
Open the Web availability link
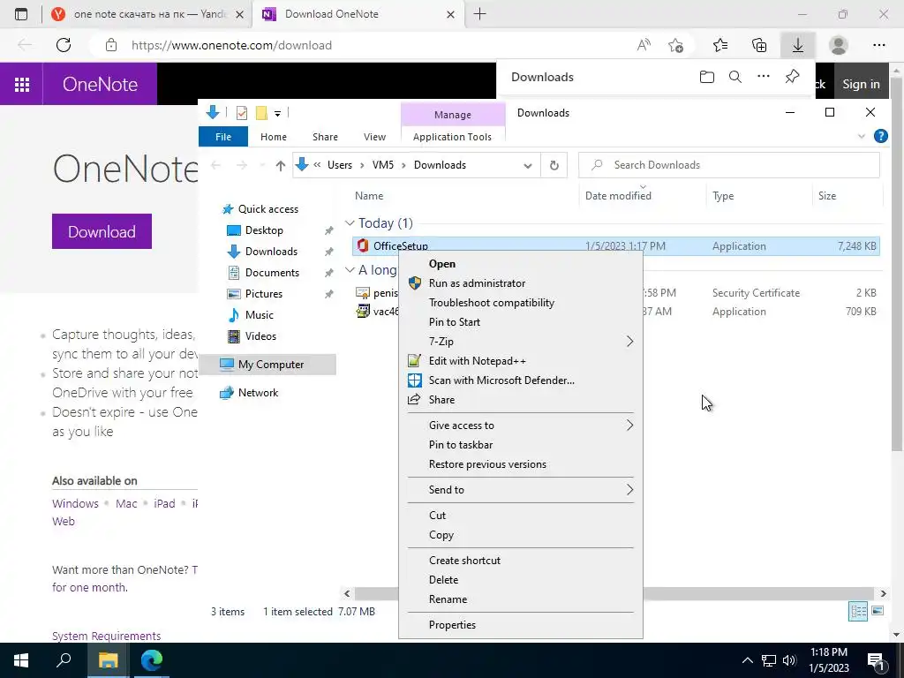click(x=64, y=521)
